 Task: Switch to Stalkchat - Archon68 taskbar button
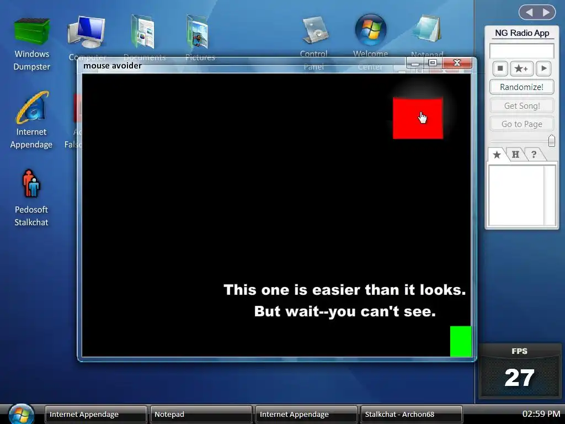coord(411,414)
